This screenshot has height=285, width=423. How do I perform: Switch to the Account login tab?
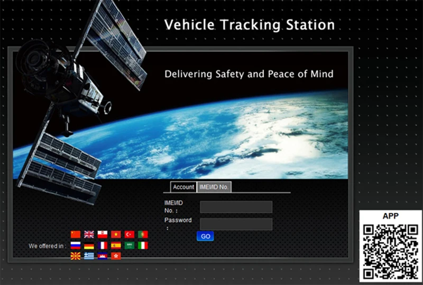pyautogui.click(x=183, y=187)
